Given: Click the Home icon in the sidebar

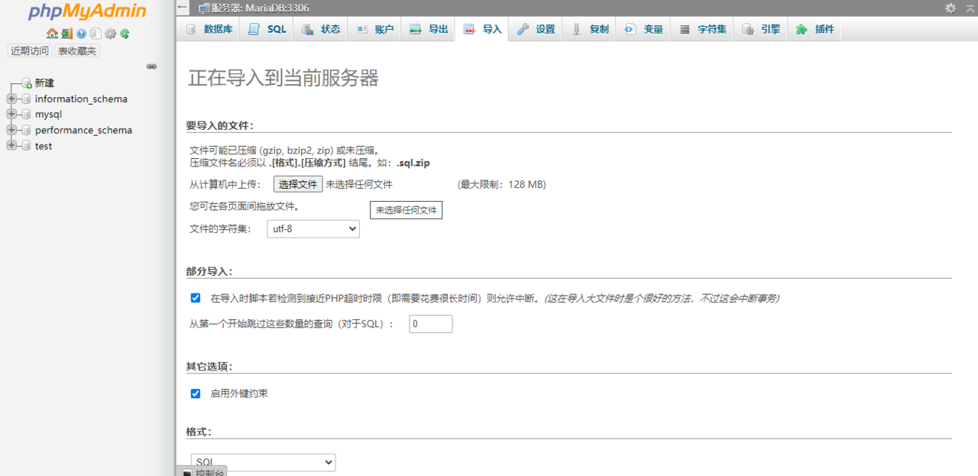Looking at the screenshot, I should 52,34.
